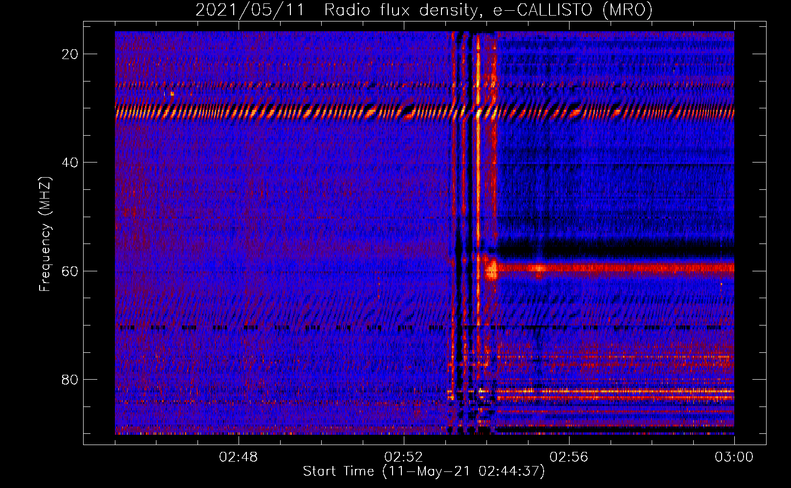Click the 'Start Time (11-May-21 02:44:37)' label
Viewport: 791px width, 488px height.
(424, 471)
